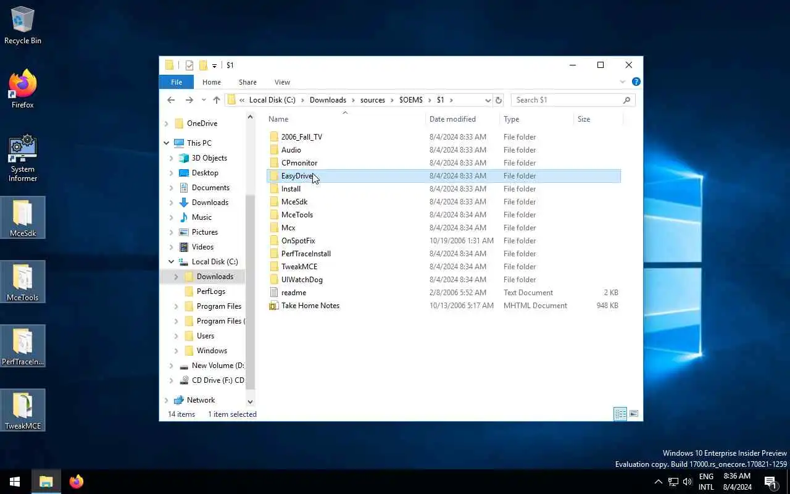Open Customize Quick Access Toolbar dropdown
The image size is (790, 494).
tap(214, 65)
